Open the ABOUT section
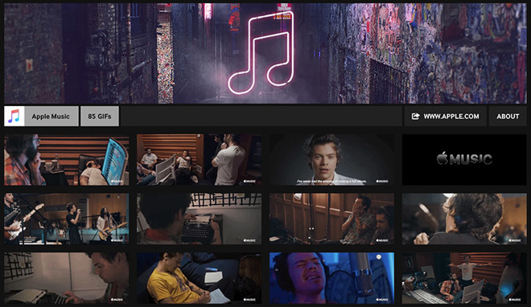 click(x=508, y=117)
